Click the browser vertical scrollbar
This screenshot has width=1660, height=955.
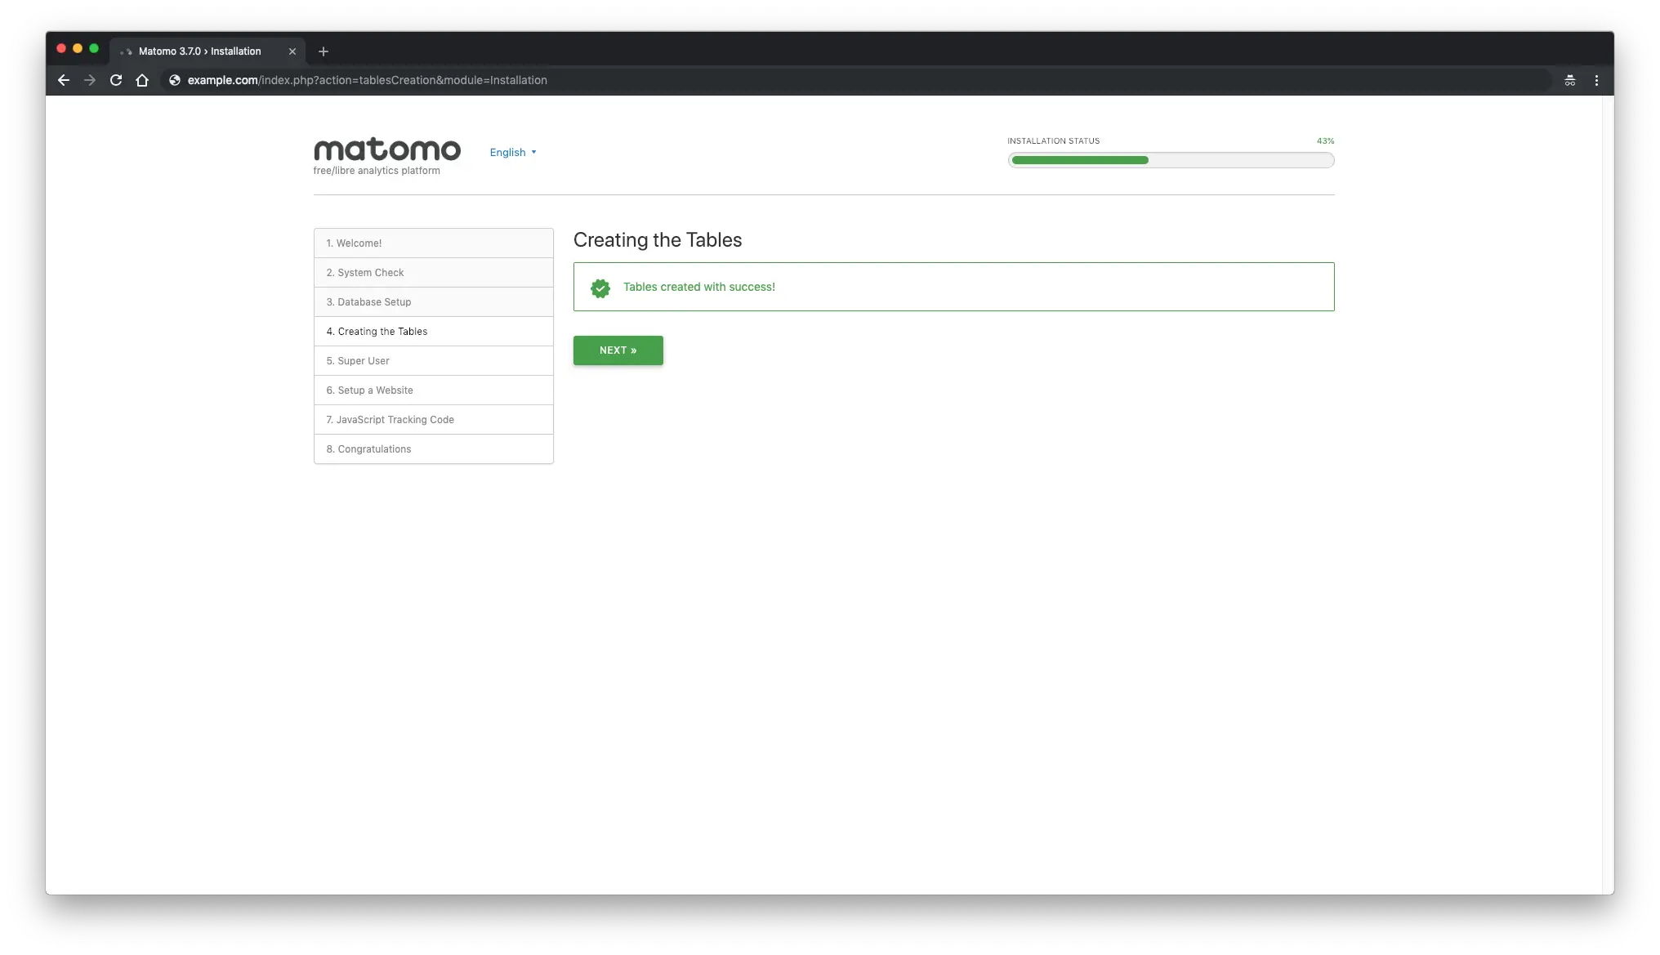pyautogui.click(x=1608, y=494)
